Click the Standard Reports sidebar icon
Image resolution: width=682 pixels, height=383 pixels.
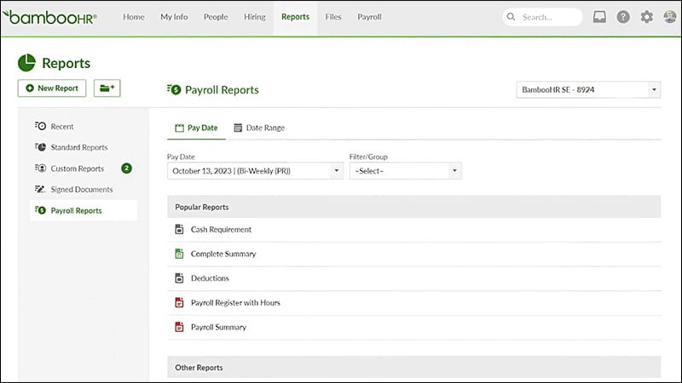click(x=40, y=147)
